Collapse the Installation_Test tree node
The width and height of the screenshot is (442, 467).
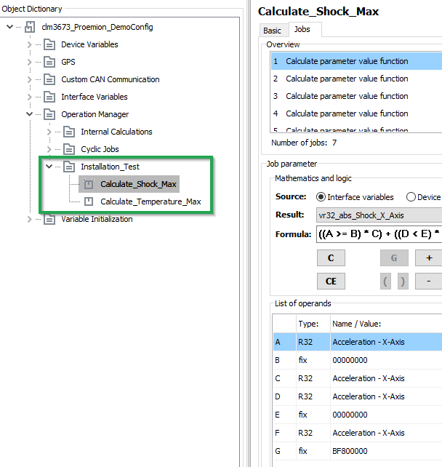[49, 167]
